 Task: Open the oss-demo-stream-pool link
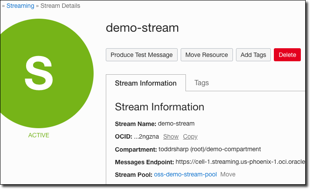(185, 174)
